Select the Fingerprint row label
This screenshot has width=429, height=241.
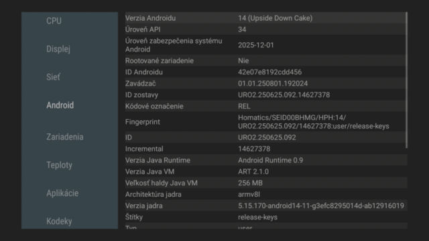point(143,122)
